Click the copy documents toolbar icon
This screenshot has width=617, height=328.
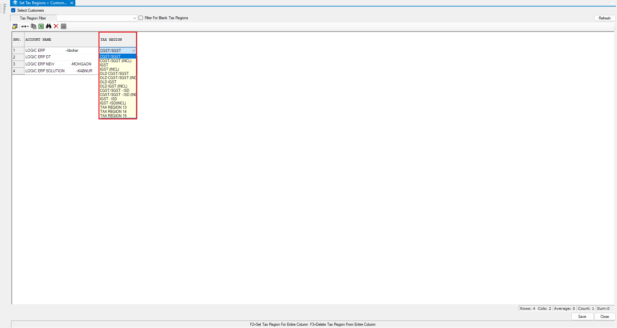coord(33,26)
